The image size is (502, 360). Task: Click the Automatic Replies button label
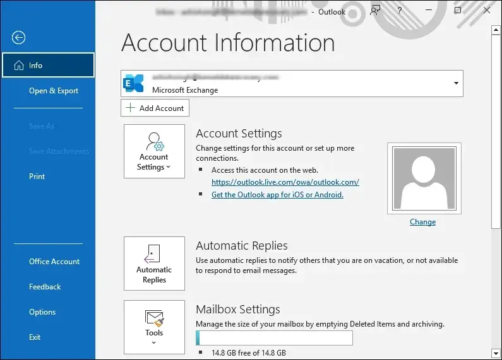tap(154, 275)
